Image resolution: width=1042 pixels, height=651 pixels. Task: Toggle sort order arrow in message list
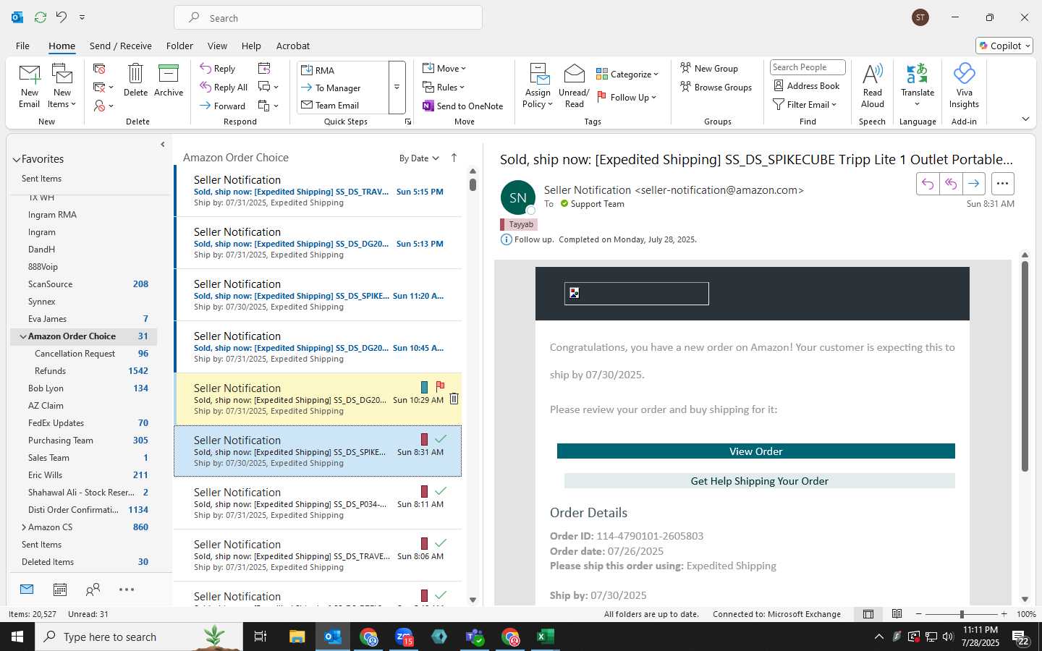[454, 158]
